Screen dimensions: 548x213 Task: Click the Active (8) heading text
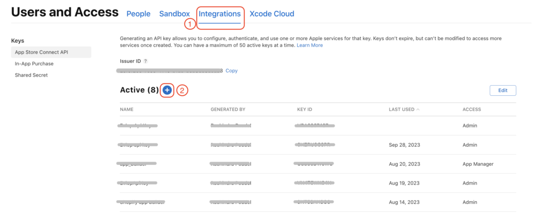(140, 90)
